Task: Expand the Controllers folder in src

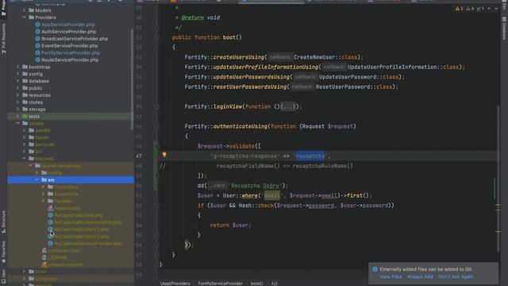Action: coord(43,187)
